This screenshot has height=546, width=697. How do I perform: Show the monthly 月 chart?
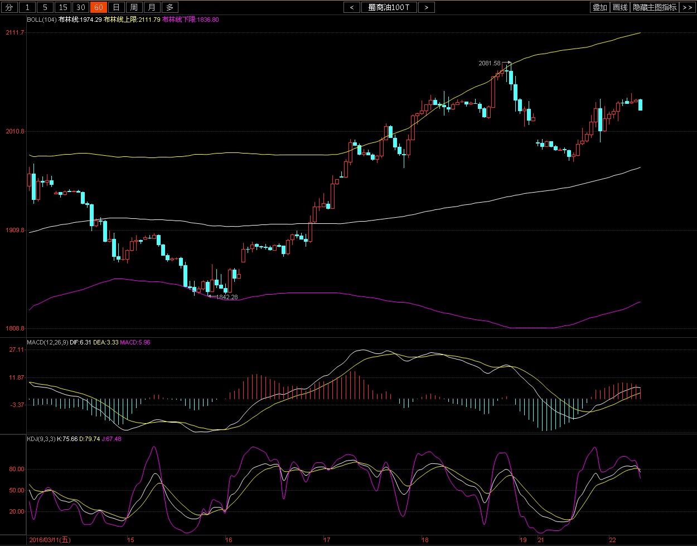[x=152, y=7]
